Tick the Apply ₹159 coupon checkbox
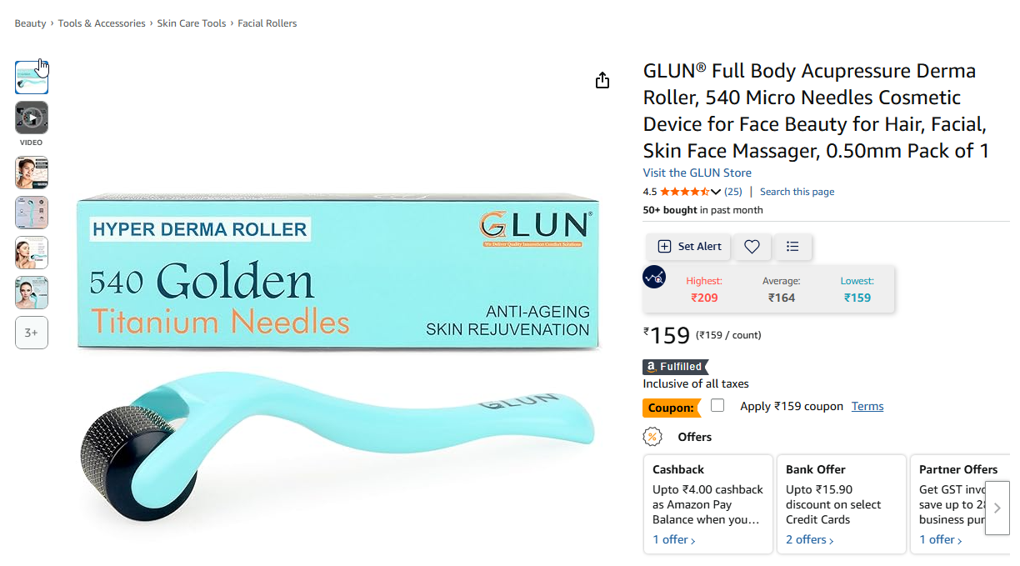Viewport: 1020px width, 566px height. (x=717, y=405)
